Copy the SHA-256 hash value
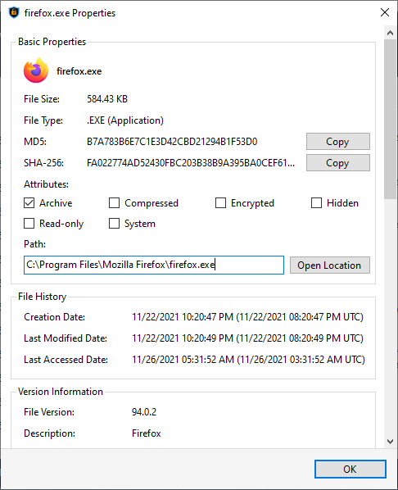The height and width of the screenshot is (490, 398). tap(337, 163)
